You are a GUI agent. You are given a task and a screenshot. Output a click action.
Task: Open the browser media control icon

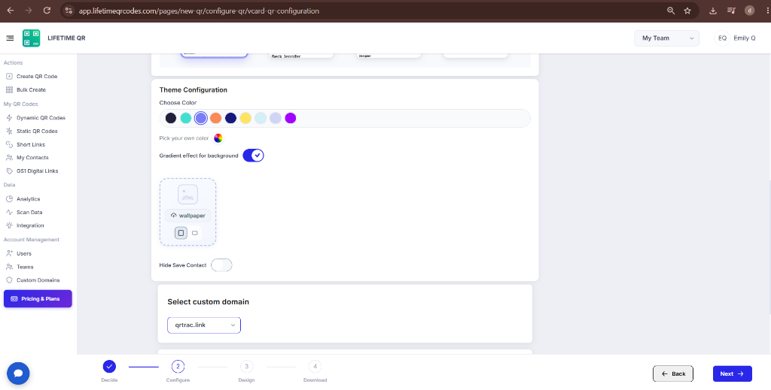coord(731,11)
